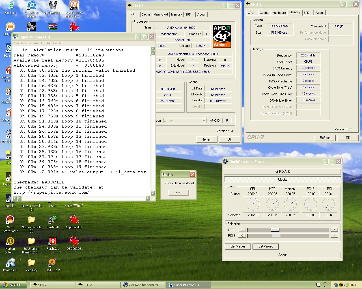Click Refresh in the CPU-Z processor window
Screen dimensions: 362x289
click(207, 139)
